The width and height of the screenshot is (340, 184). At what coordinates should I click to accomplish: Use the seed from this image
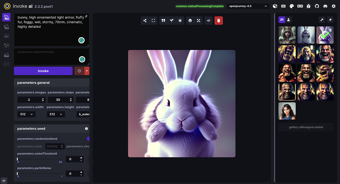point(172,20)
